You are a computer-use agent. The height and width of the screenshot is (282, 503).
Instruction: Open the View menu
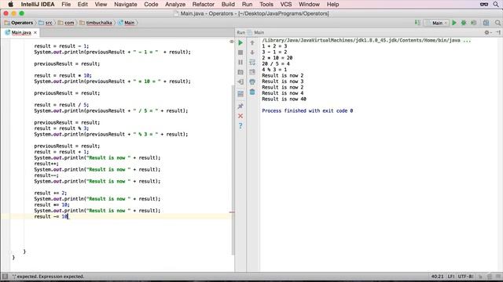coord(101,5)
